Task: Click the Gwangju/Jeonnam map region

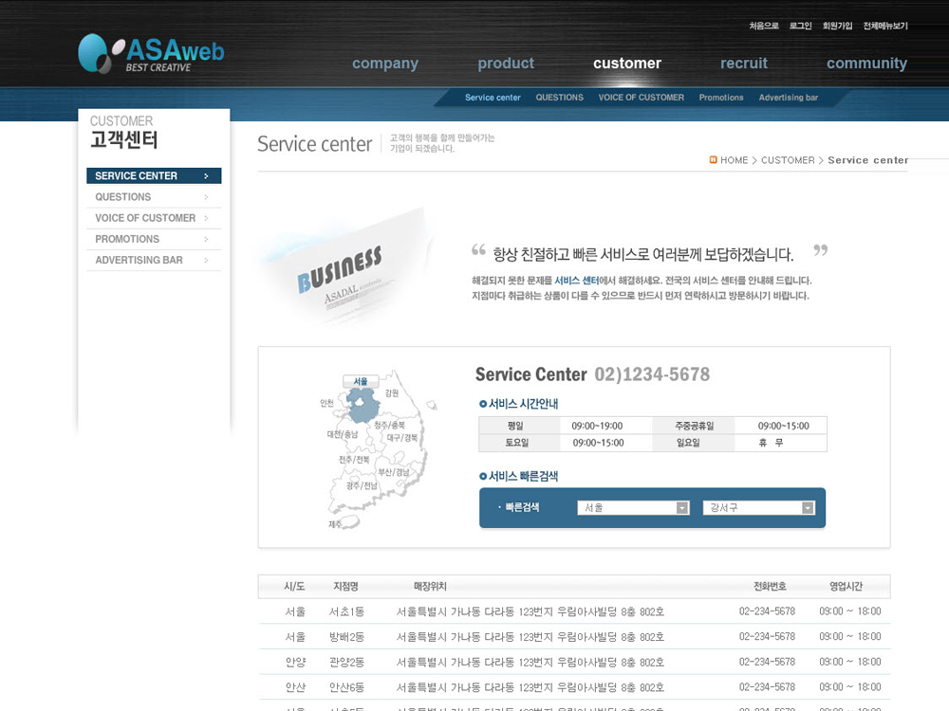Action: (x=361, y=485)
